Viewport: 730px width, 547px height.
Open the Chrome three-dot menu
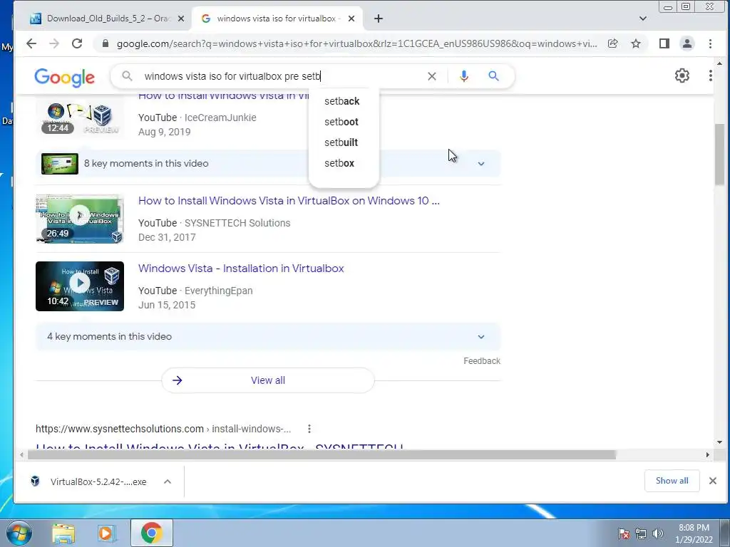710,43
